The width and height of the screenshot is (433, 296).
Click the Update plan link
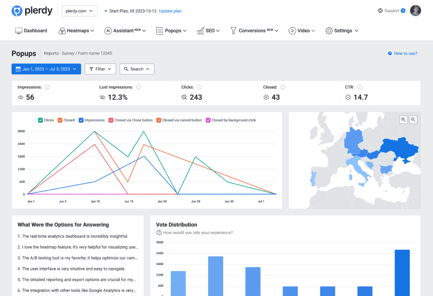coord(170,11)
